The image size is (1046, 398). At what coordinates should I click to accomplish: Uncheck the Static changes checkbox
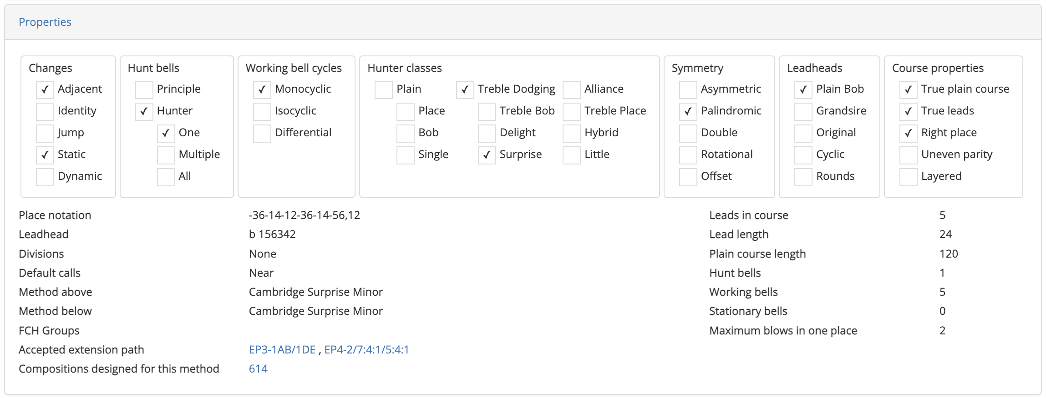[45, 155]
